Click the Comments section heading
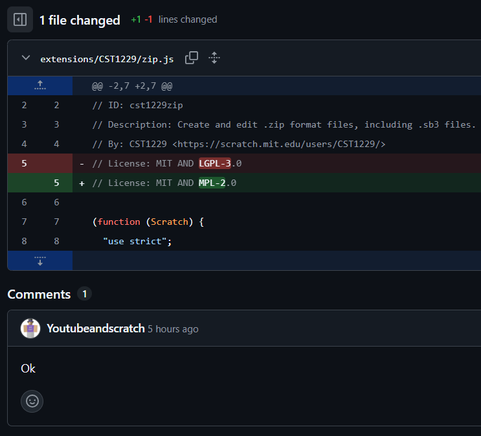The width and height of the screenshot is (481, 436). [39, 294]
